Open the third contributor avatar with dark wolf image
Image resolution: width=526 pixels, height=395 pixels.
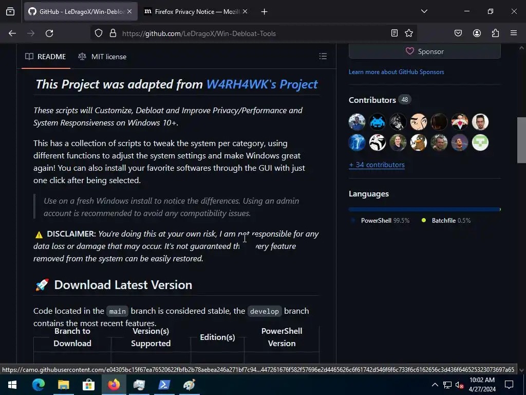point(398,121)
